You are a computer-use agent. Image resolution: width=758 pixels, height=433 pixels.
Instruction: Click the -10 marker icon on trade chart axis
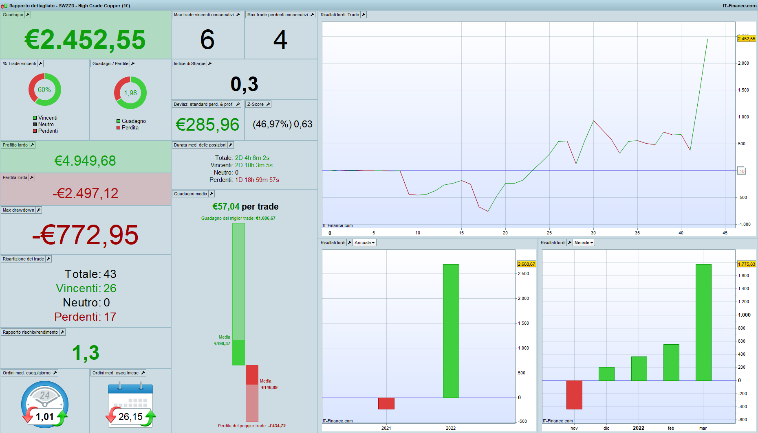click(x=741, y=171)
